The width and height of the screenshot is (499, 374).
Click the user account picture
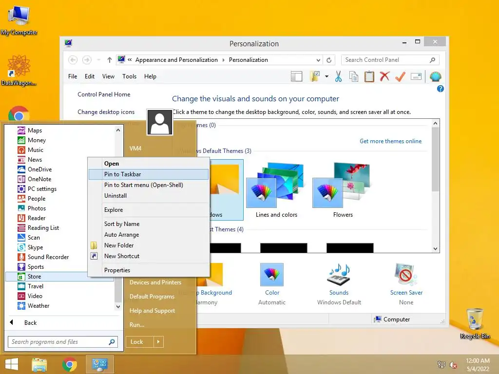(x=160, y=122)
